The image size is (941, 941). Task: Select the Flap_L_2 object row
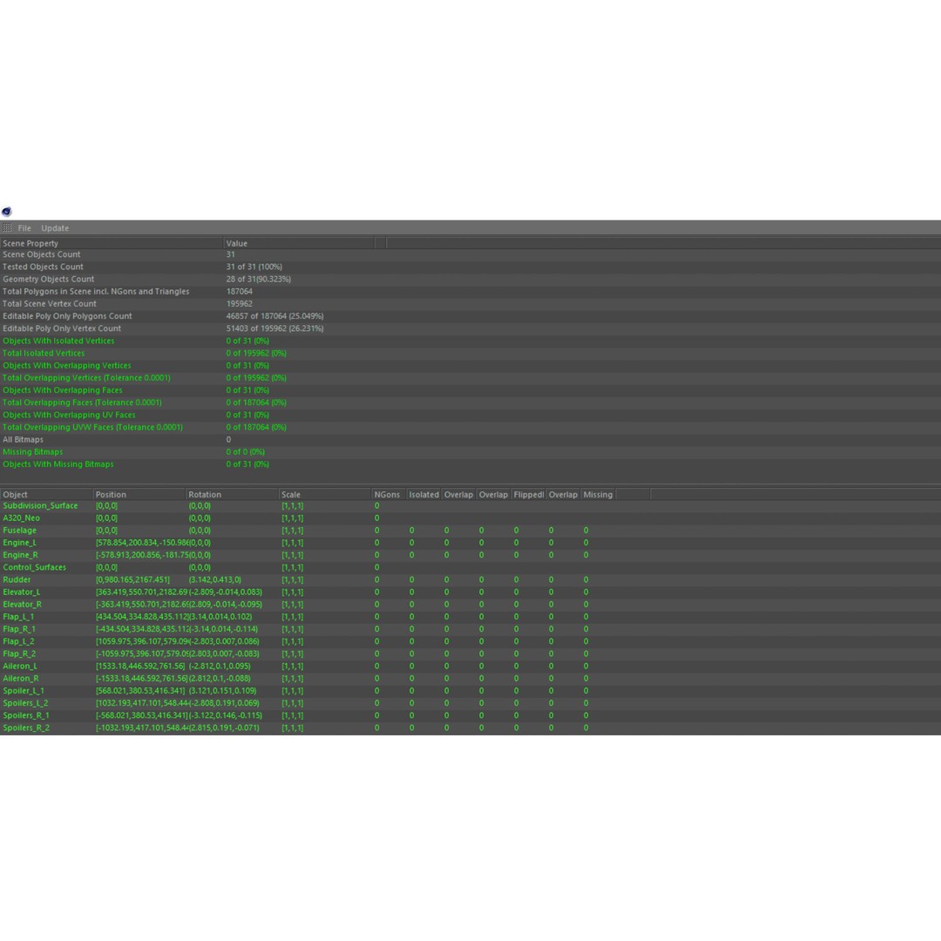pos(470,641)
